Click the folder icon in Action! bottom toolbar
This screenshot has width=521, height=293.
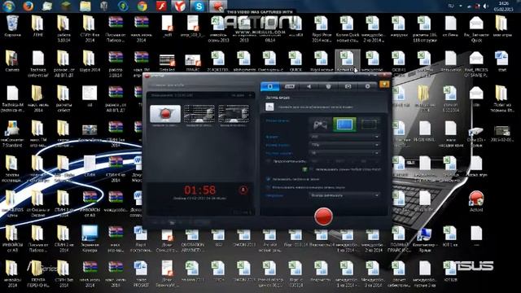pyautogui.click(x=172, y=222)
